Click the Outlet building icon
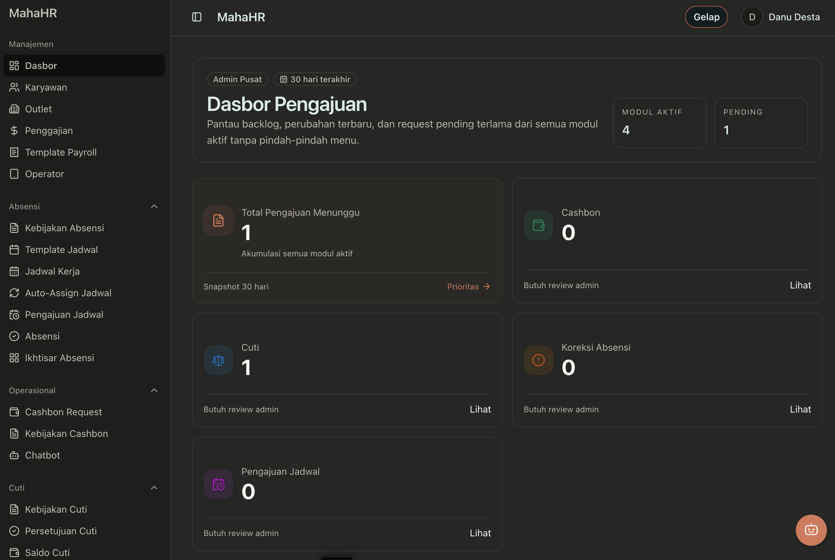The height and width of the screenshot is (560, 835). click(14, 109)
